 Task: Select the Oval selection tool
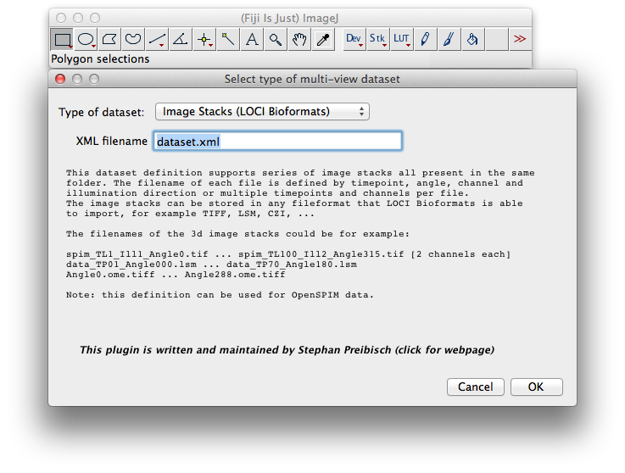coord(86,39)
